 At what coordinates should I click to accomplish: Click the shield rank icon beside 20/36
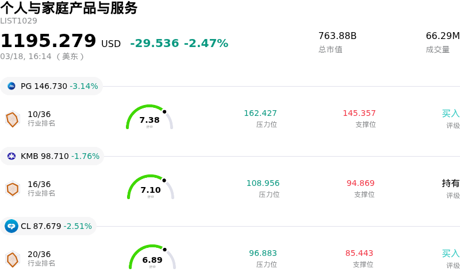[12, 259]
